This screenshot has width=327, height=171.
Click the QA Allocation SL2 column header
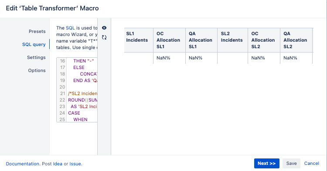point(296,40)
